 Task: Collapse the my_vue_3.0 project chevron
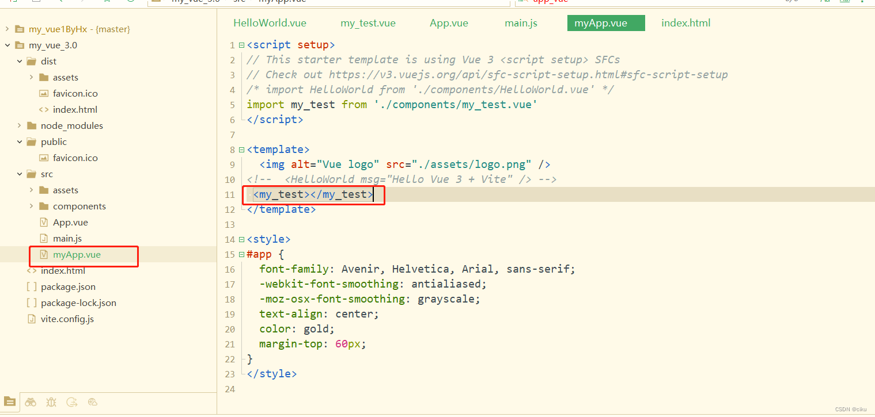(7, 45)
